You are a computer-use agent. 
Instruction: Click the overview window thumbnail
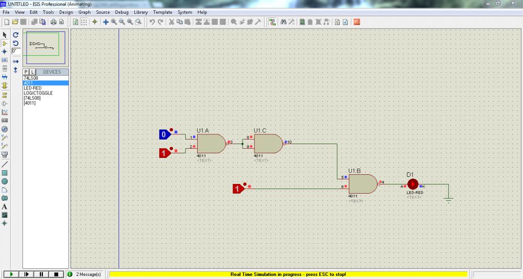tap(45, 48)
